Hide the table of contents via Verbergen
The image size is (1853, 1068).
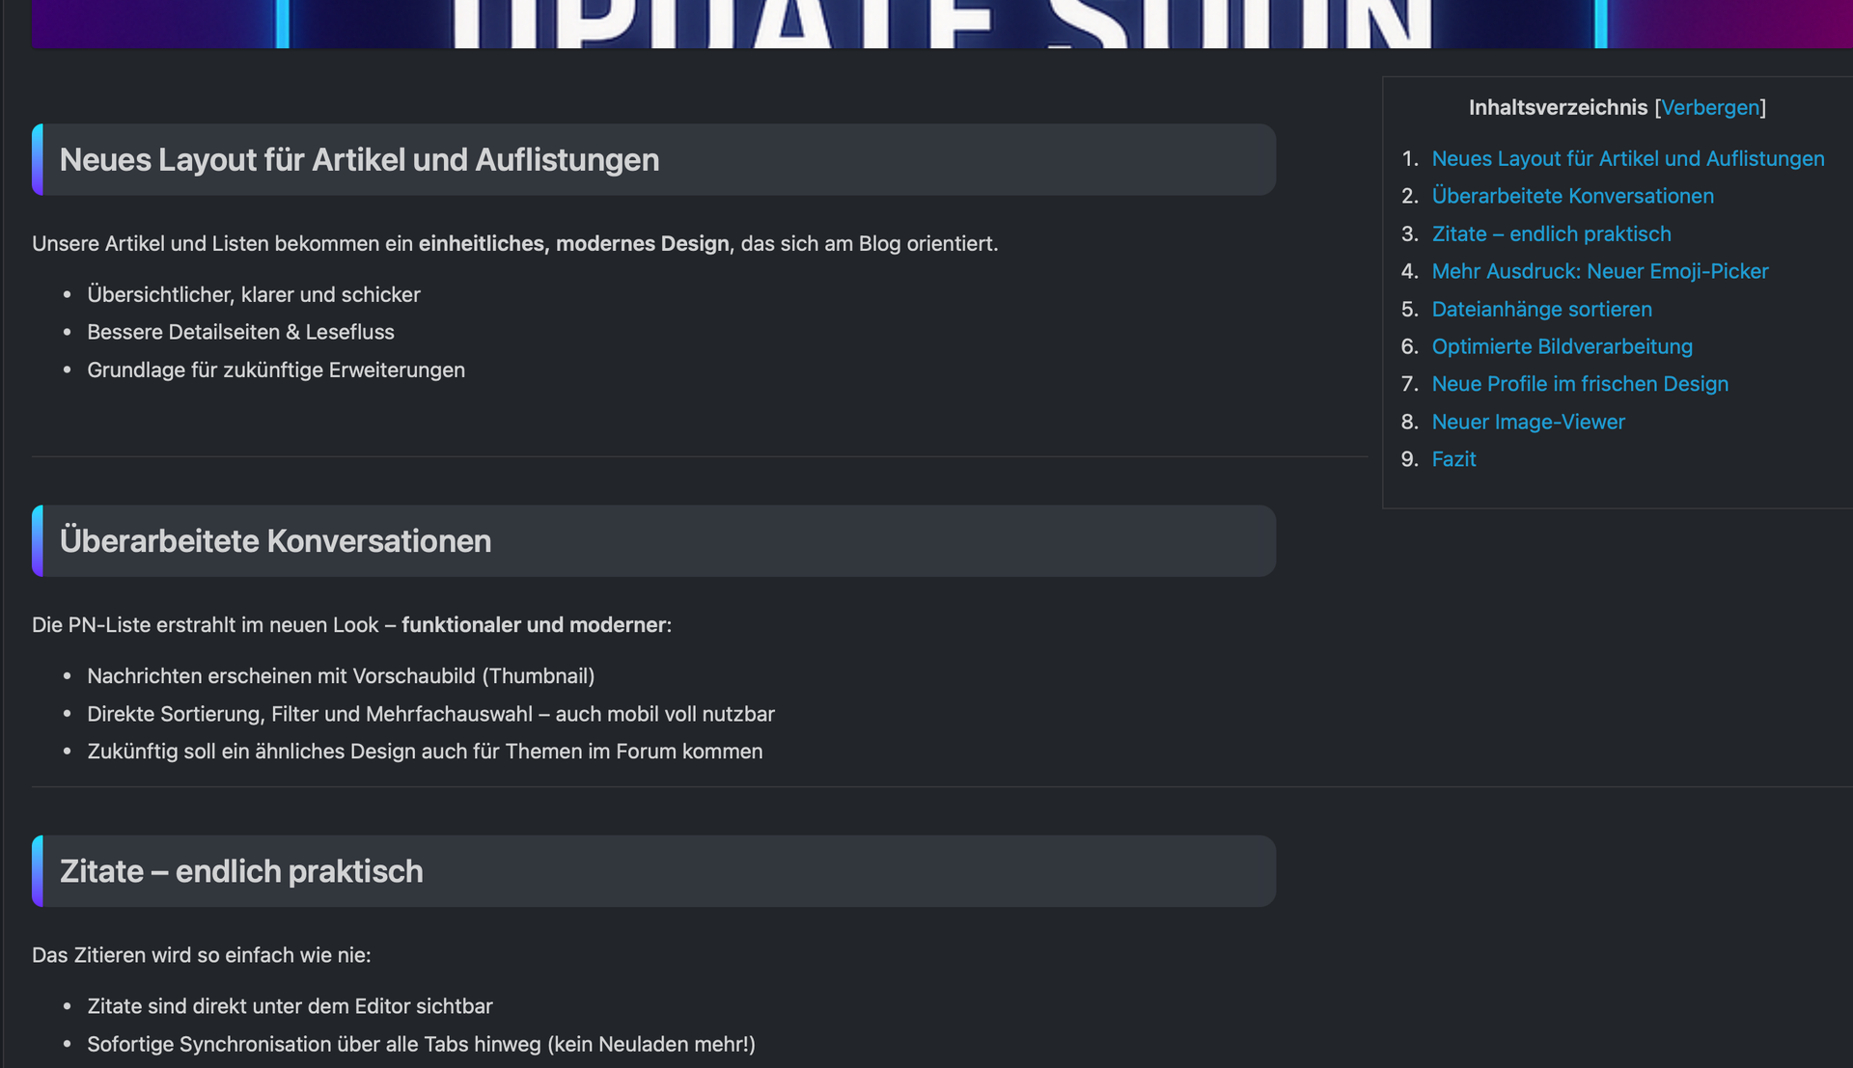[1709, 107]
